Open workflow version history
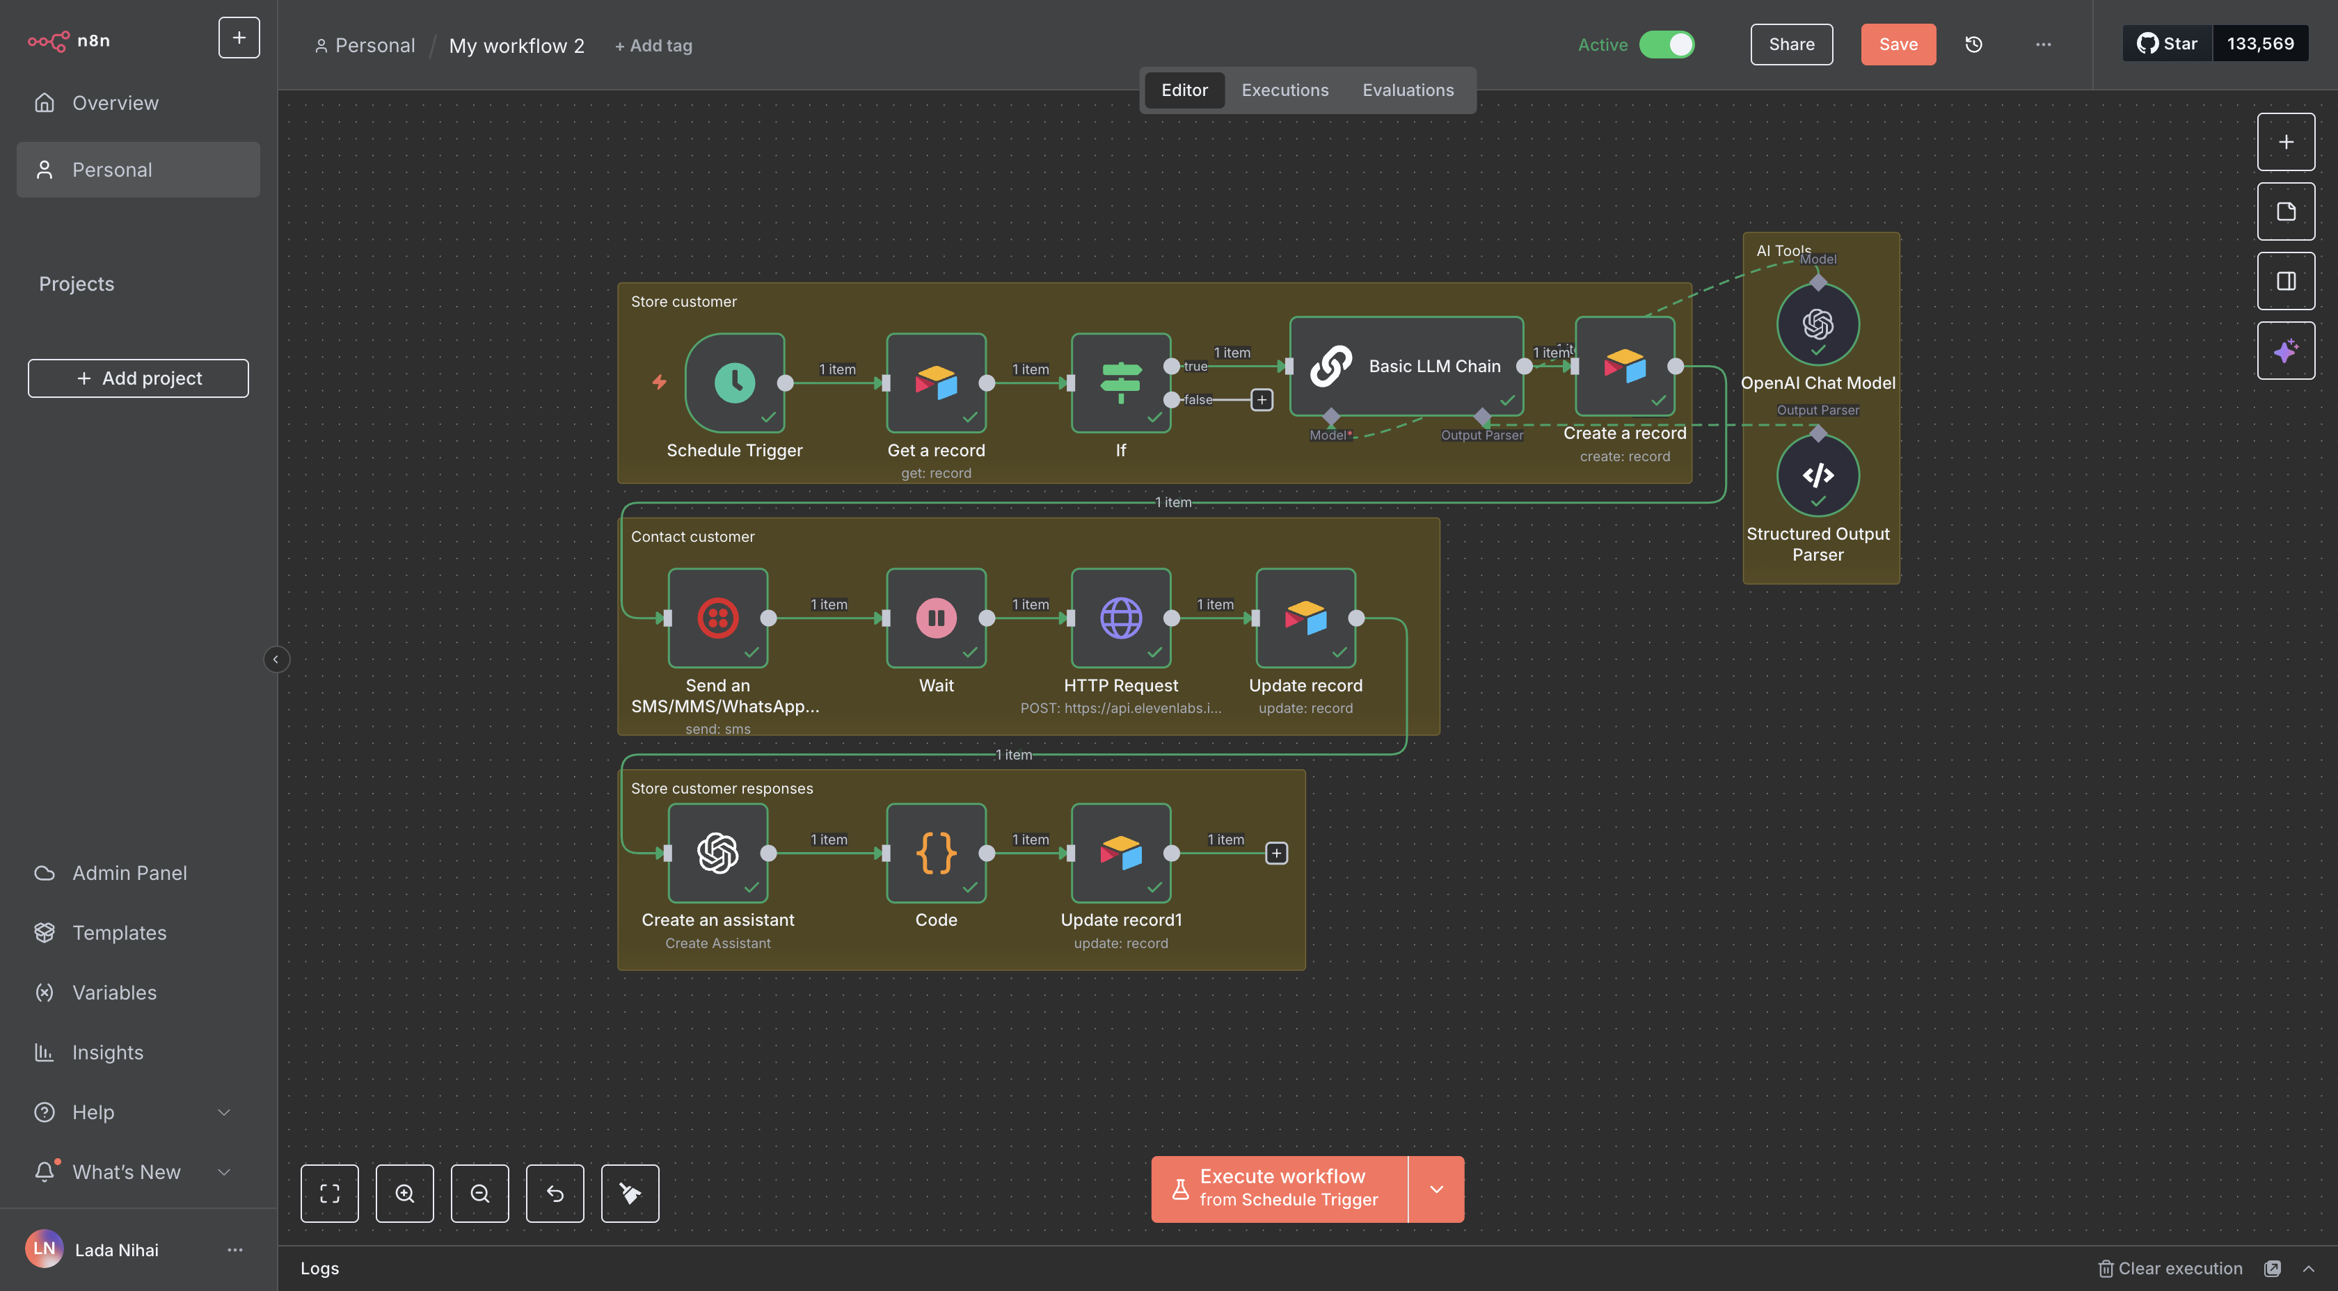Viewport: 2338px width, 1291px height. pos(1974,45)
